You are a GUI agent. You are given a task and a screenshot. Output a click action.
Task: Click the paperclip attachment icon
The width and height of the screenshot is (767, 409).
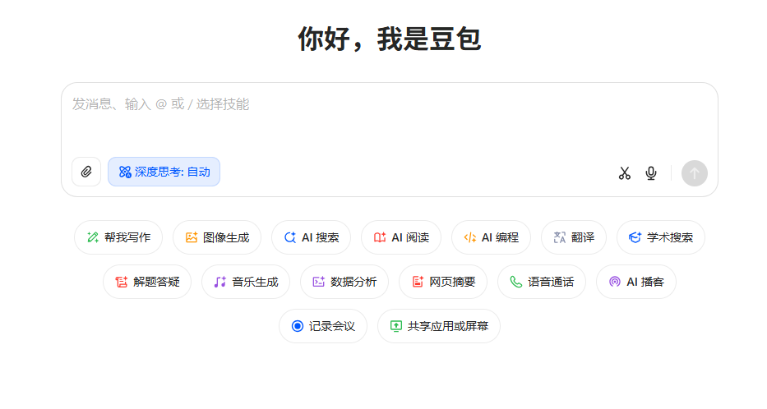[x=86, y=172]
